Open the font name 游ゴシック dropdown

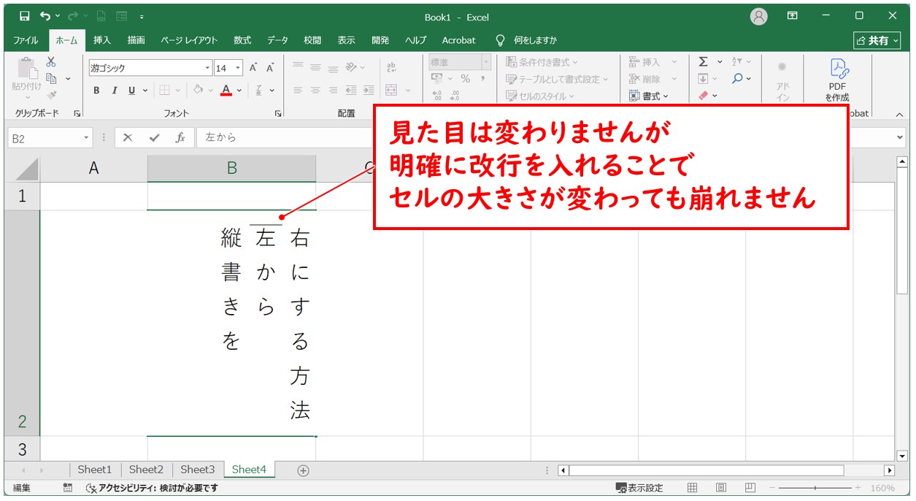(x=208, y=68)
